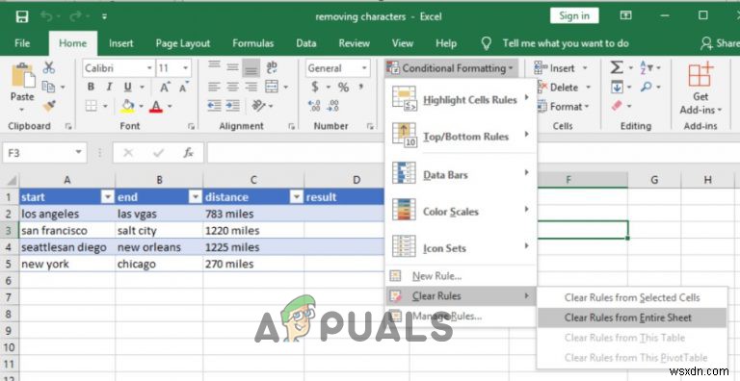This screenshot has height=381, width=740.
Task: Open the distance column filter dropdown
Action: tap(296, 197)
